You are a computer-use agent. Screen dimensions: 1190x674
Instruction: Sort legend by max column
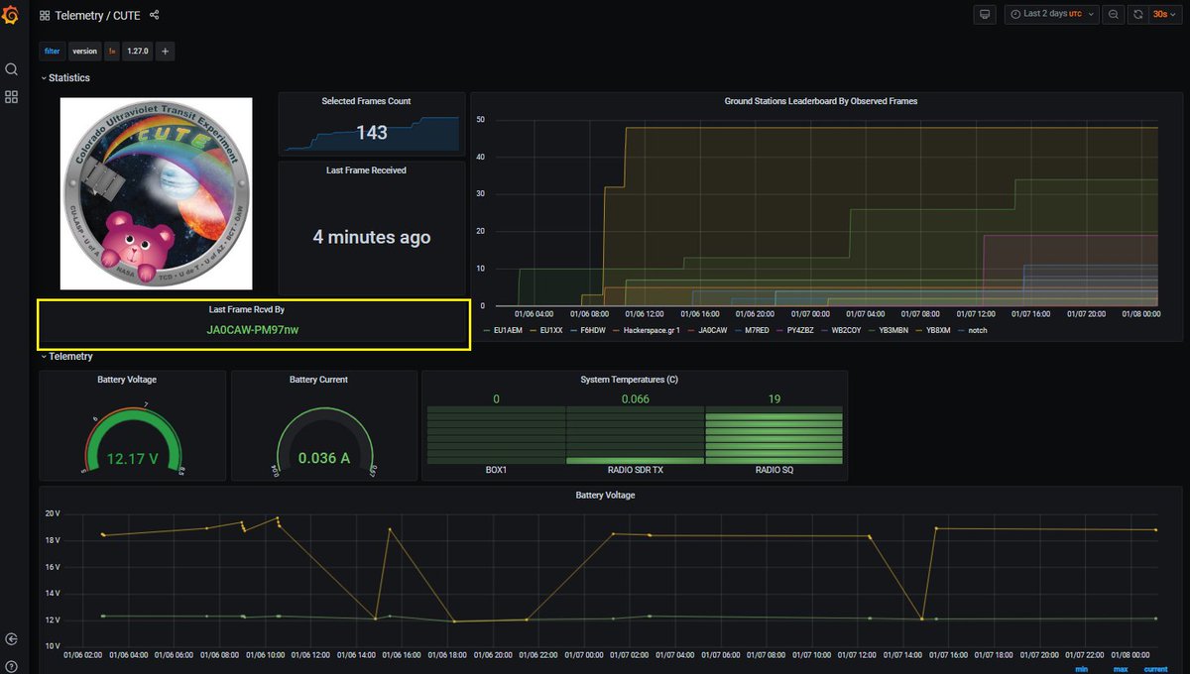(x=1121, y=669)
